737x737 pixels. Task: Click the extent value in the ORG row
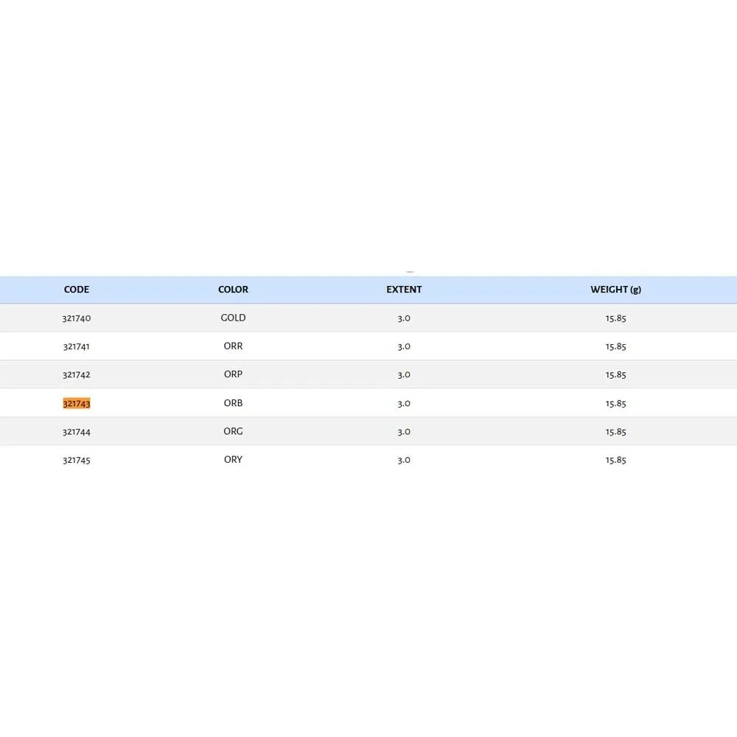(x=404, y=432)
